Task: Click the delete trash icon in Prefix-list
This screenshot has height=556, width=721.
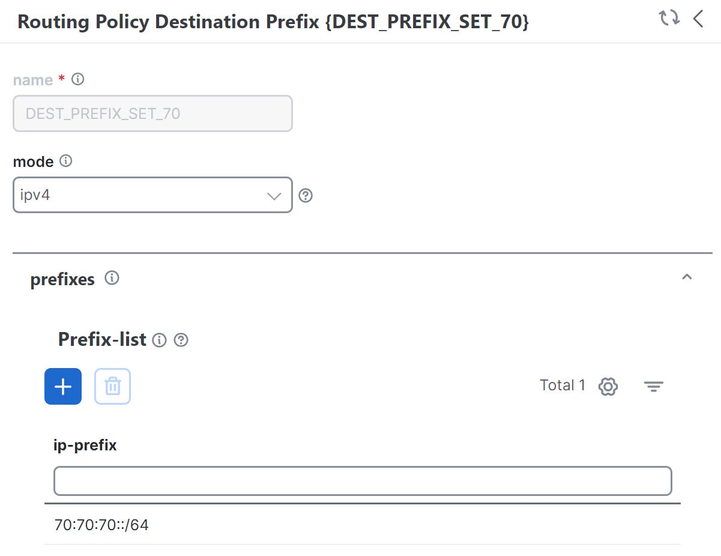Action: [x=112, y=386]
